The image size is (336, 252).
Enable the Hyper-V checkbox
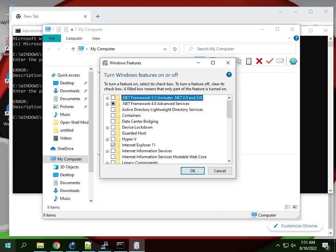point(113,139)
